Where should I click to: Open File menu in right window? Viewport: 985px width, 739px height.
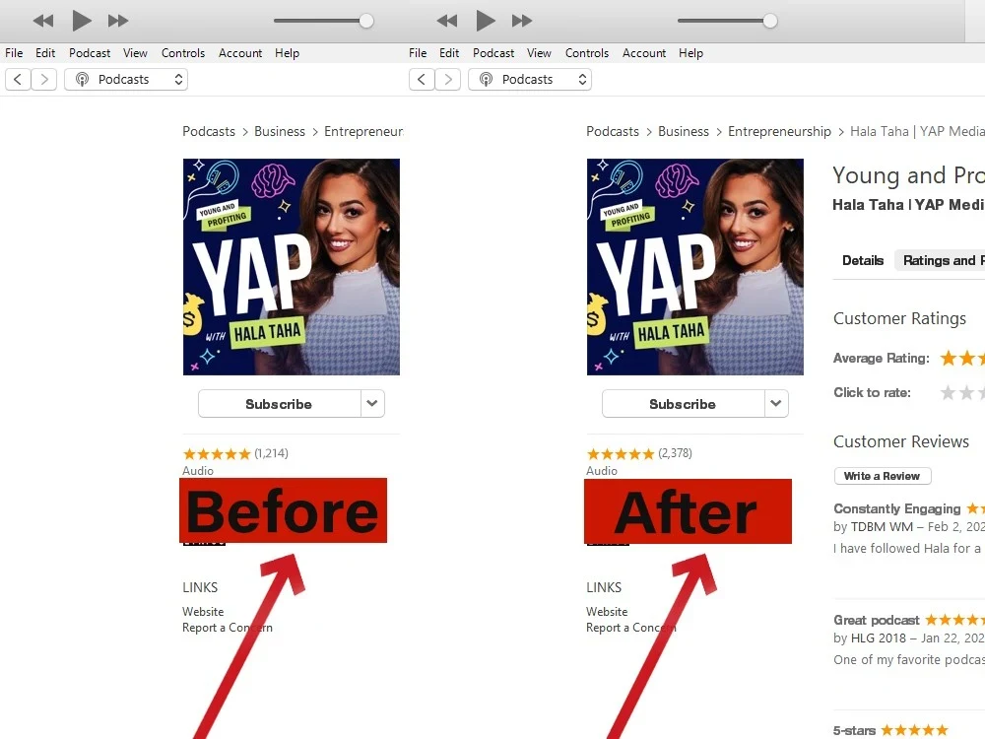[418, 53]
